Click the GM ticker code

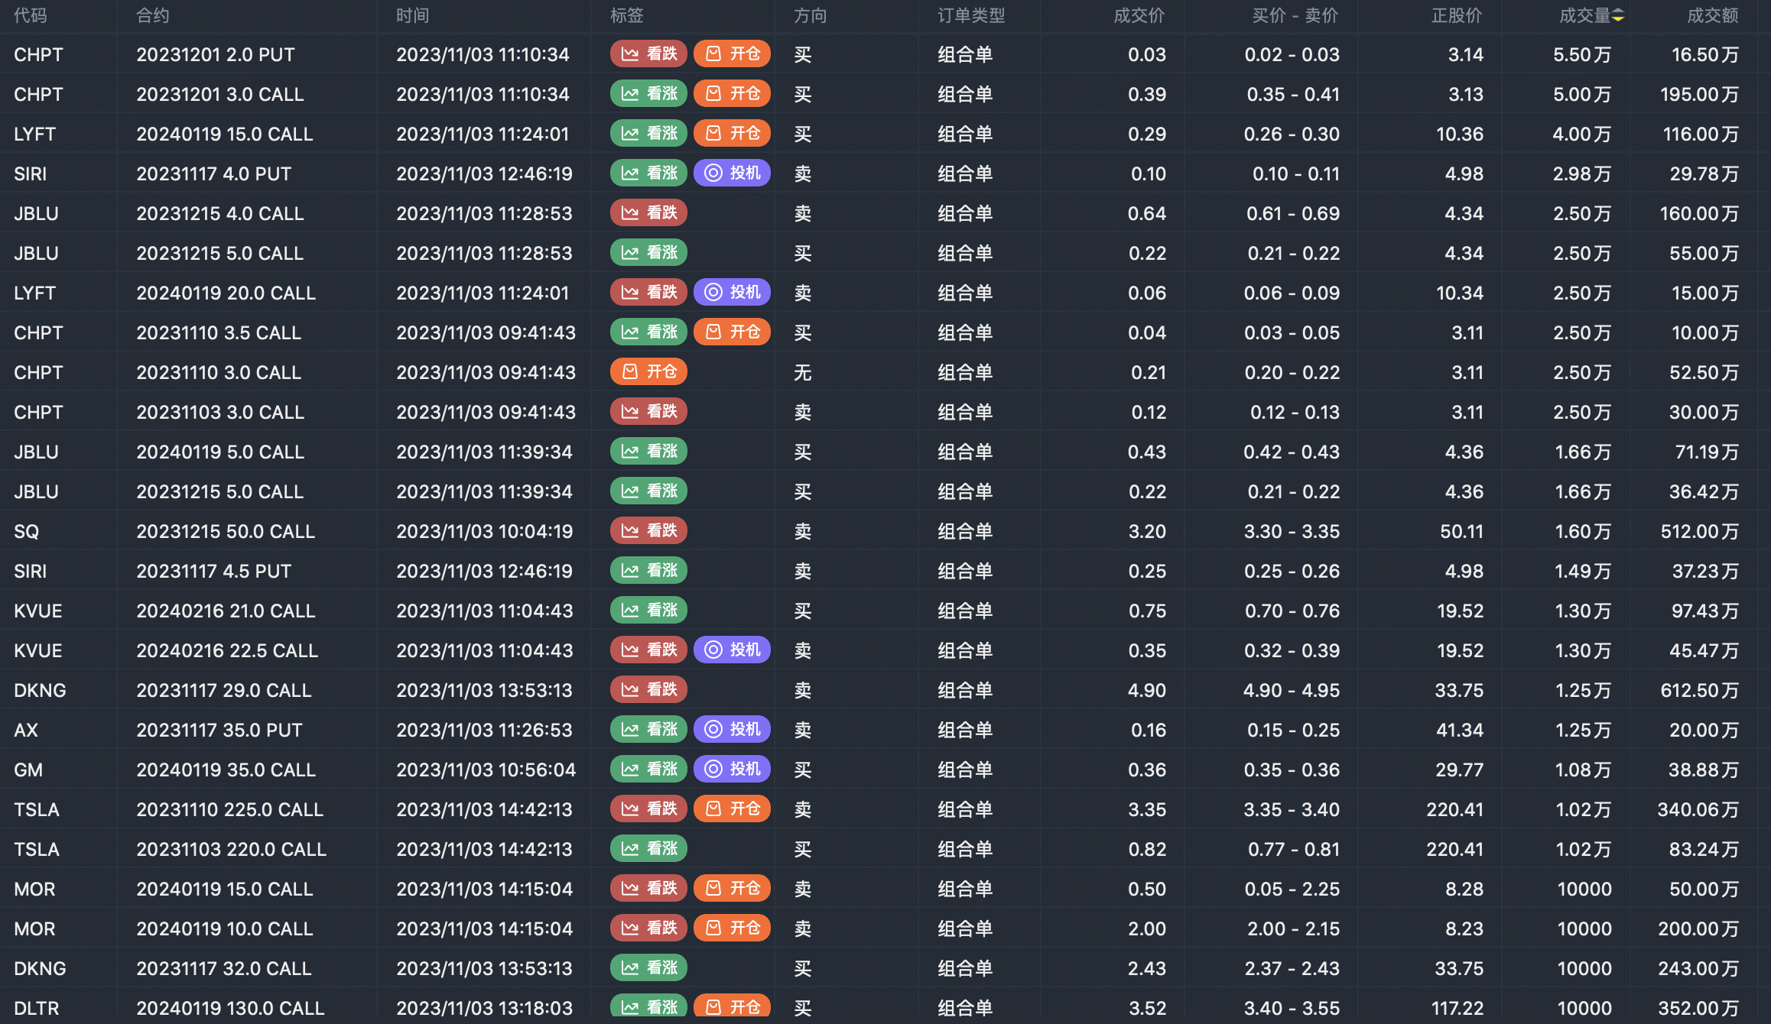pyautogui.click(x=28, y=770)
